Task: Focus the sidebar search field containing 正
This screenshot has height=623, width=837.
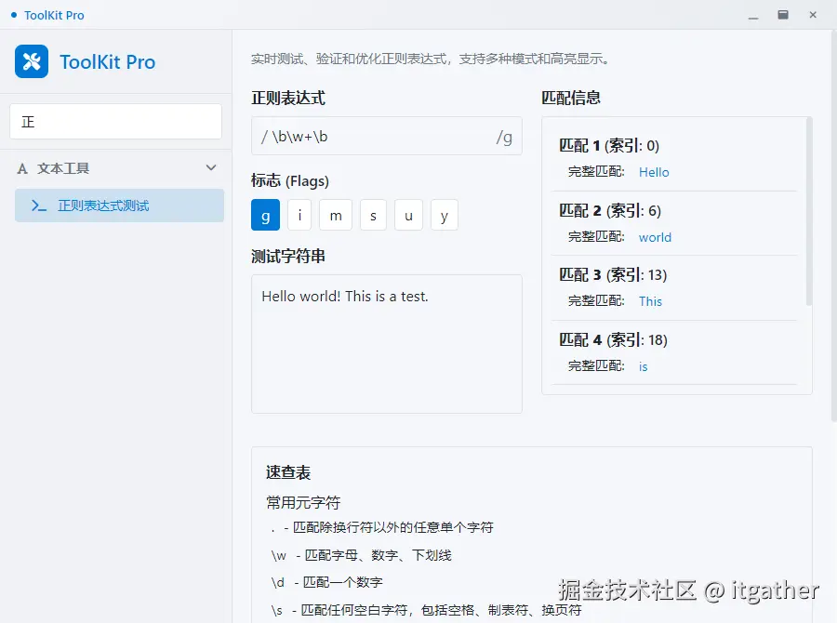Action: [x=116, y=122]
